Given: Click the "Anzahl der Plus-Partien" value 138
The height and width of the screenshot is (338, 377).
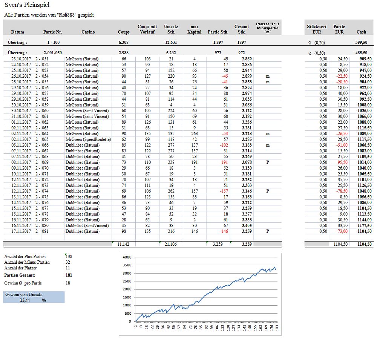Looking at the screenshot, I should click(x=69, y=257).
